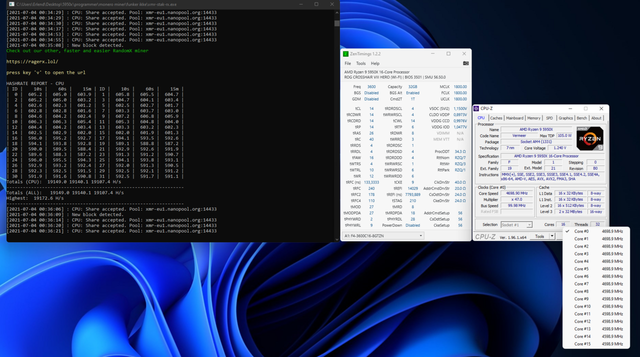Click the console vertical scrollbar thumb
The width and height of the screenshot is (640, 357).
[337, 23]
